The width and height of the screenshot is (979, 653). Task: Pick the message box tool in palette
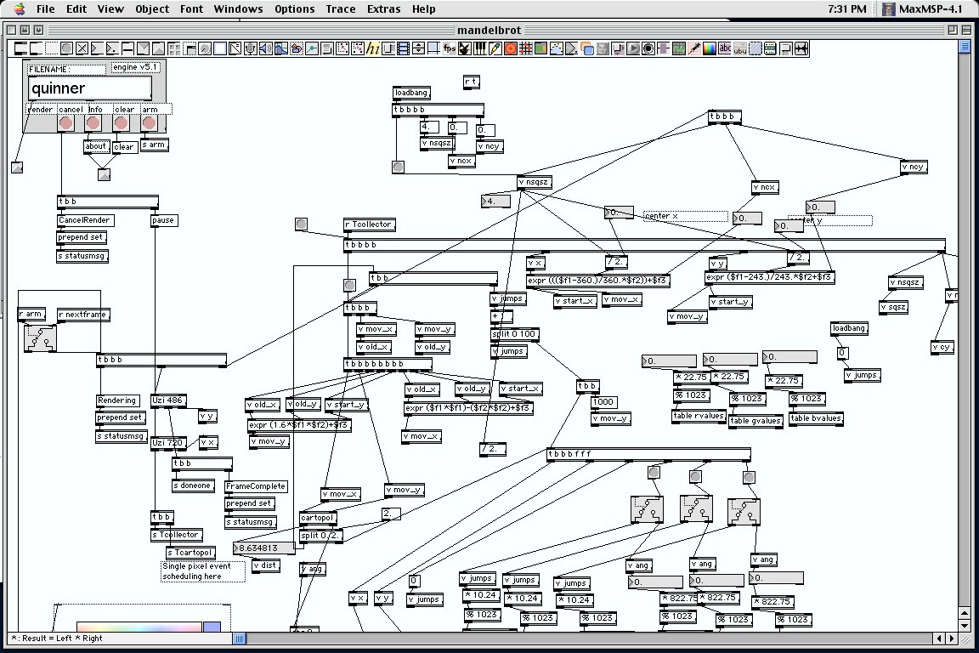click(36, 48)
